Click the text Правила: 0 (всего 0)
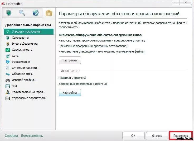This screenshot has height=141, width=194. (72, 78)
